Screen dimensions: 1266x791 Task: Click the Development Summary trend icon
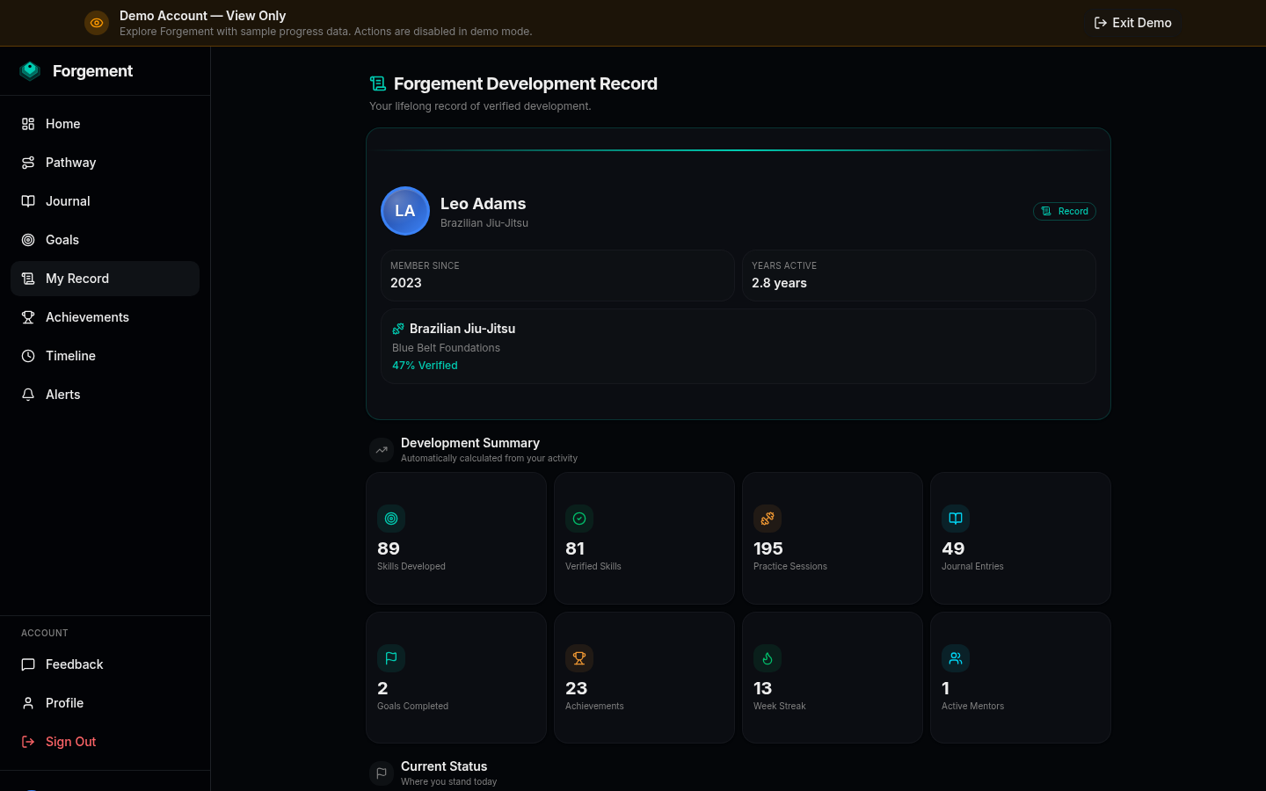pyautogui.click(x=382, y=450)
